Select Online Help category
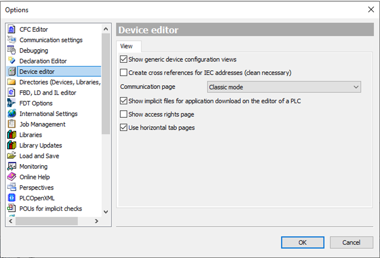Screen dimensions: 380x258 [35, 177]
